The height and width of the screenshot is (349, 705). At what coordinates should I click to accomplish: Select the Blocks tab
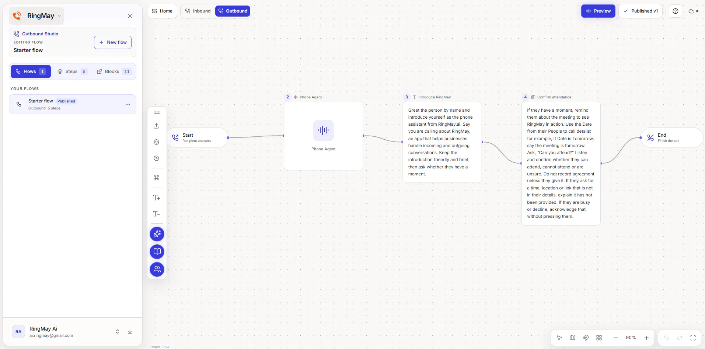coord(114,71)
